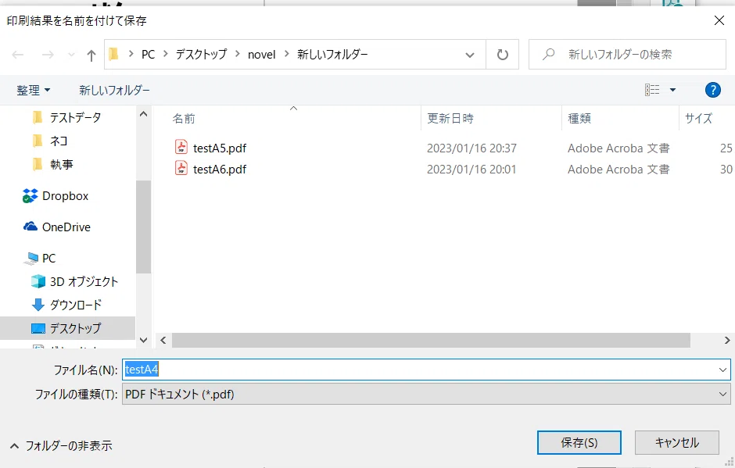Open the ファイル名 dropdown arrow
Image resolution: width=735 pixels, height=468 pixels.
[x=722, y=370]
